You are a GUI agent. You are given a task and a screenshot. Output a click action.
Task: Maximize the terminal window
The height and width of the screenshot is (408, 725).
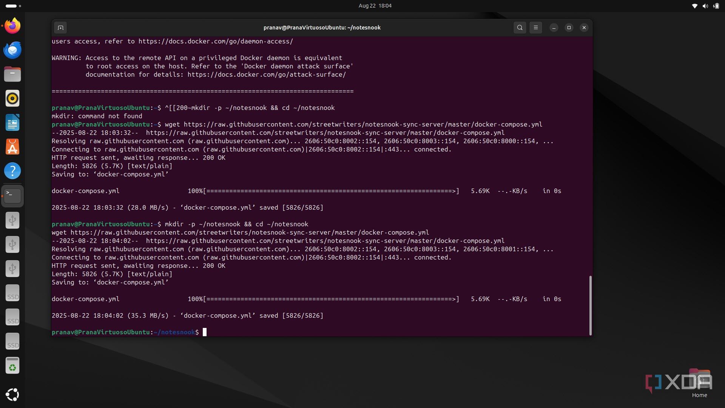pyautogui.click(x=569, y=28)
